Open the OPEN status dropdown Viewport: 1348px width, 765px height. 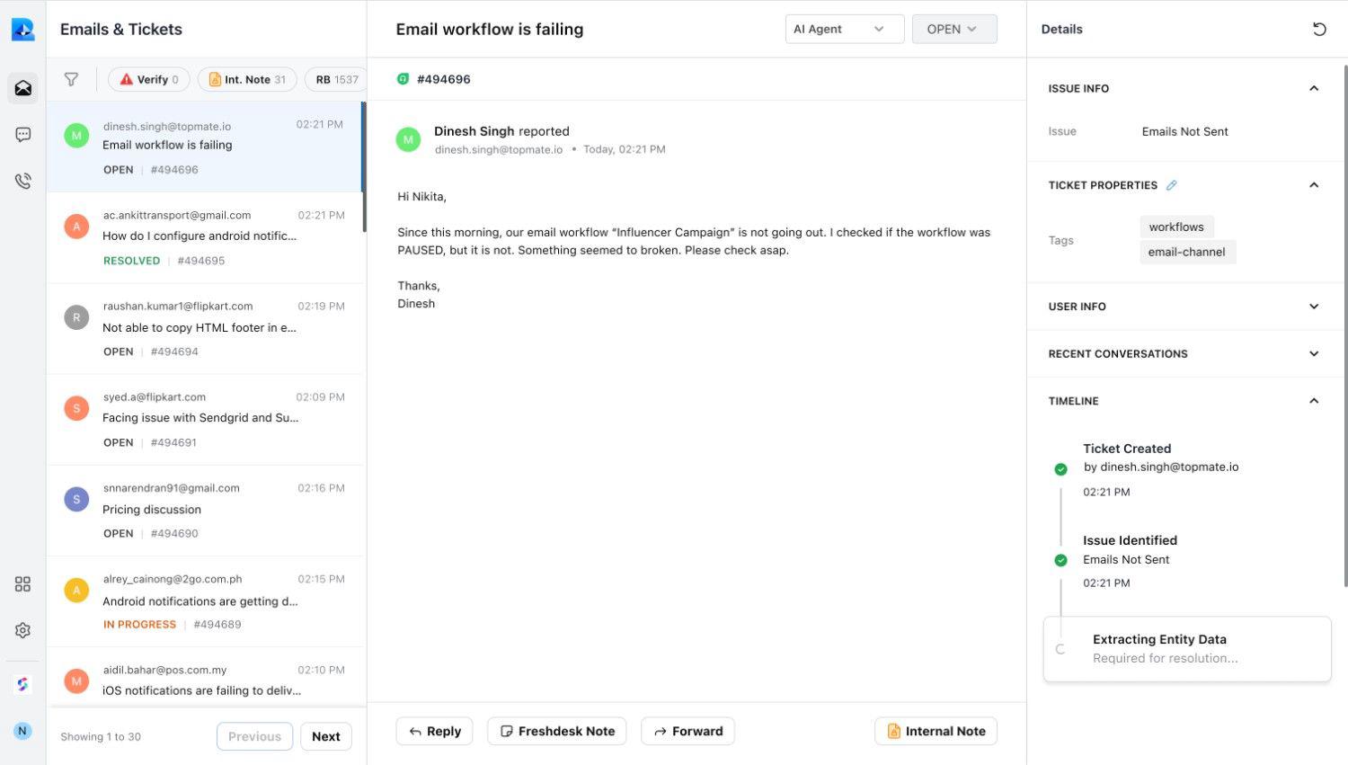pos(953,29)
